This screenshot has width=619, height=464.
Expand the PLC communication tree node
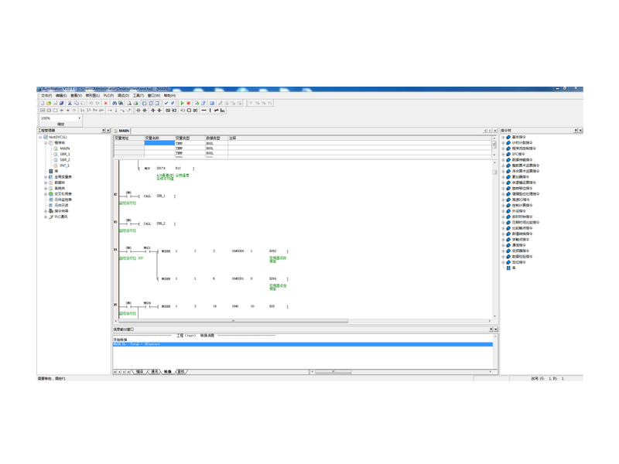coord(46,217)
